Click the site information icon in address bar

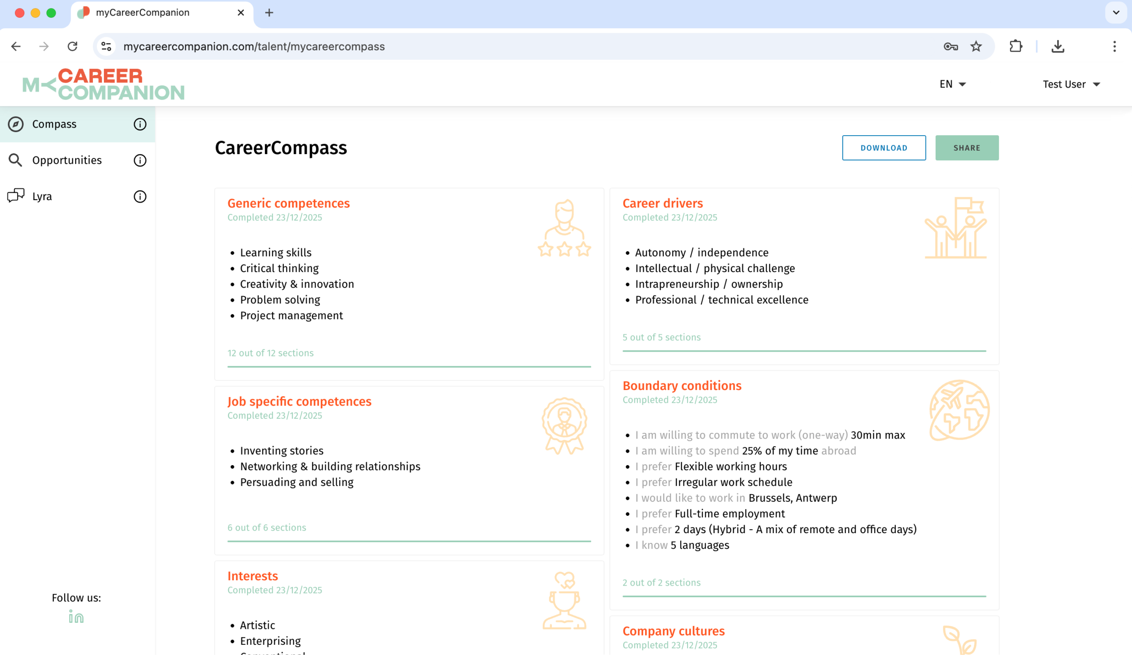[x=107, y=46]
